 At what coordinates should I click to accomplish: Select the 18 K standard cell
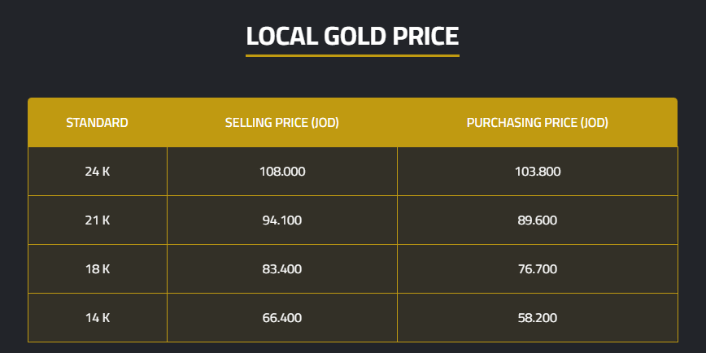point(97,269)
